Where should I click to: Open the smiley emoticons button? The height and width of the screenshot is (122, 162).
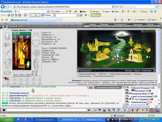point(124,110)
